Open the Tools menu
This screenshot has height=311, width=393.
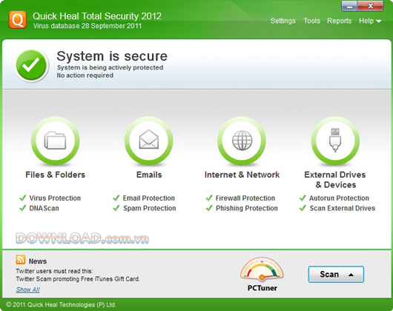[x=311, y=21]
